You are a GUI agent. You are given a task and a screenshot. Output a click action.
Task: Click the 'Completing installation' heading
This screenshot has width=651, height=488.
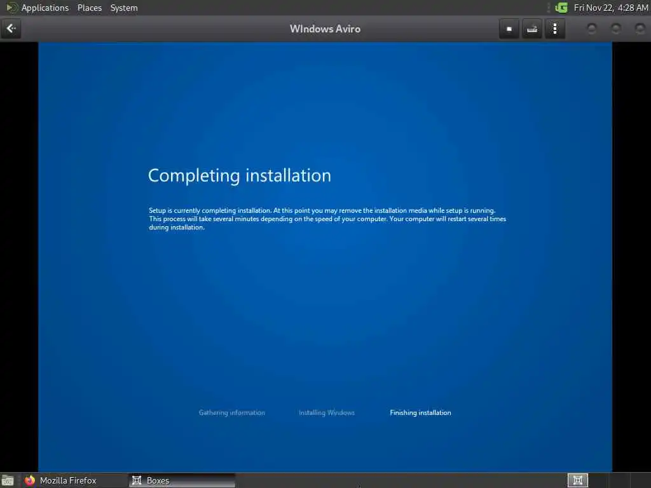click(x=240, y=175)
